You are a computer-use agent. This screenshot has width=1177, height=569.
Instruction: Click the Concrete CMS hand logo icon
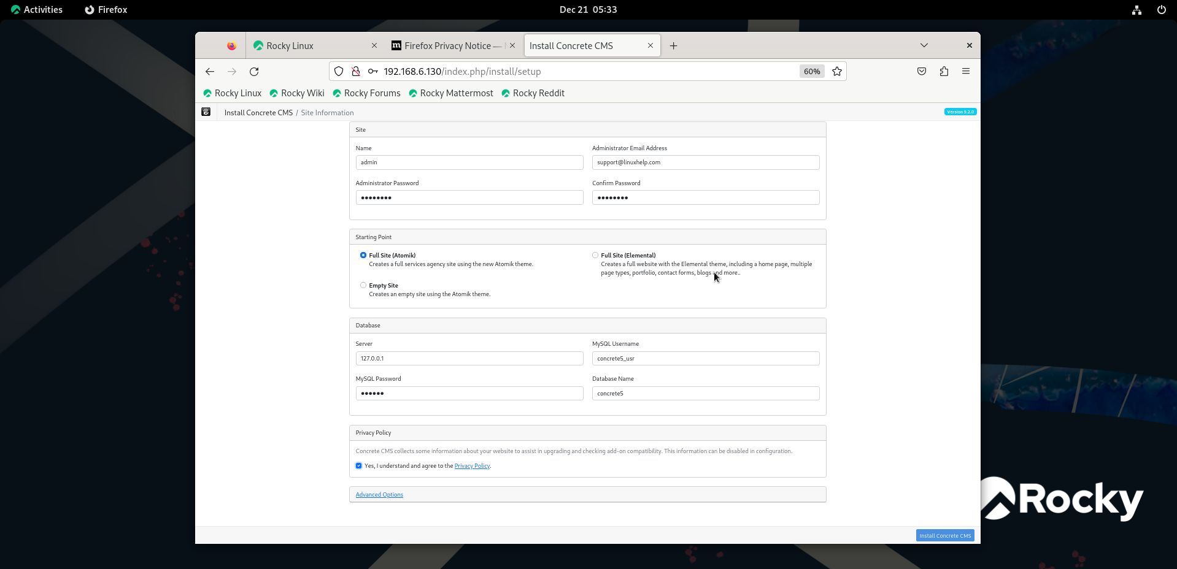tap(206, 112)
